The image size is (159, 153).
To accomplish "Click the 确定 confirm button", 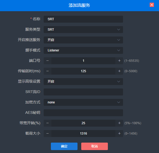I will pyautogui.click(x=64, y=146).
